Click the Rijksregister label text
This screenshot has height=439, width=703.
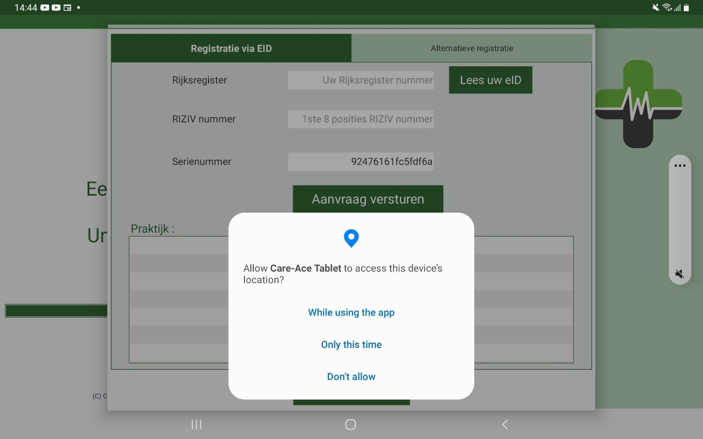pyautogui.click(x=199, y=80)
